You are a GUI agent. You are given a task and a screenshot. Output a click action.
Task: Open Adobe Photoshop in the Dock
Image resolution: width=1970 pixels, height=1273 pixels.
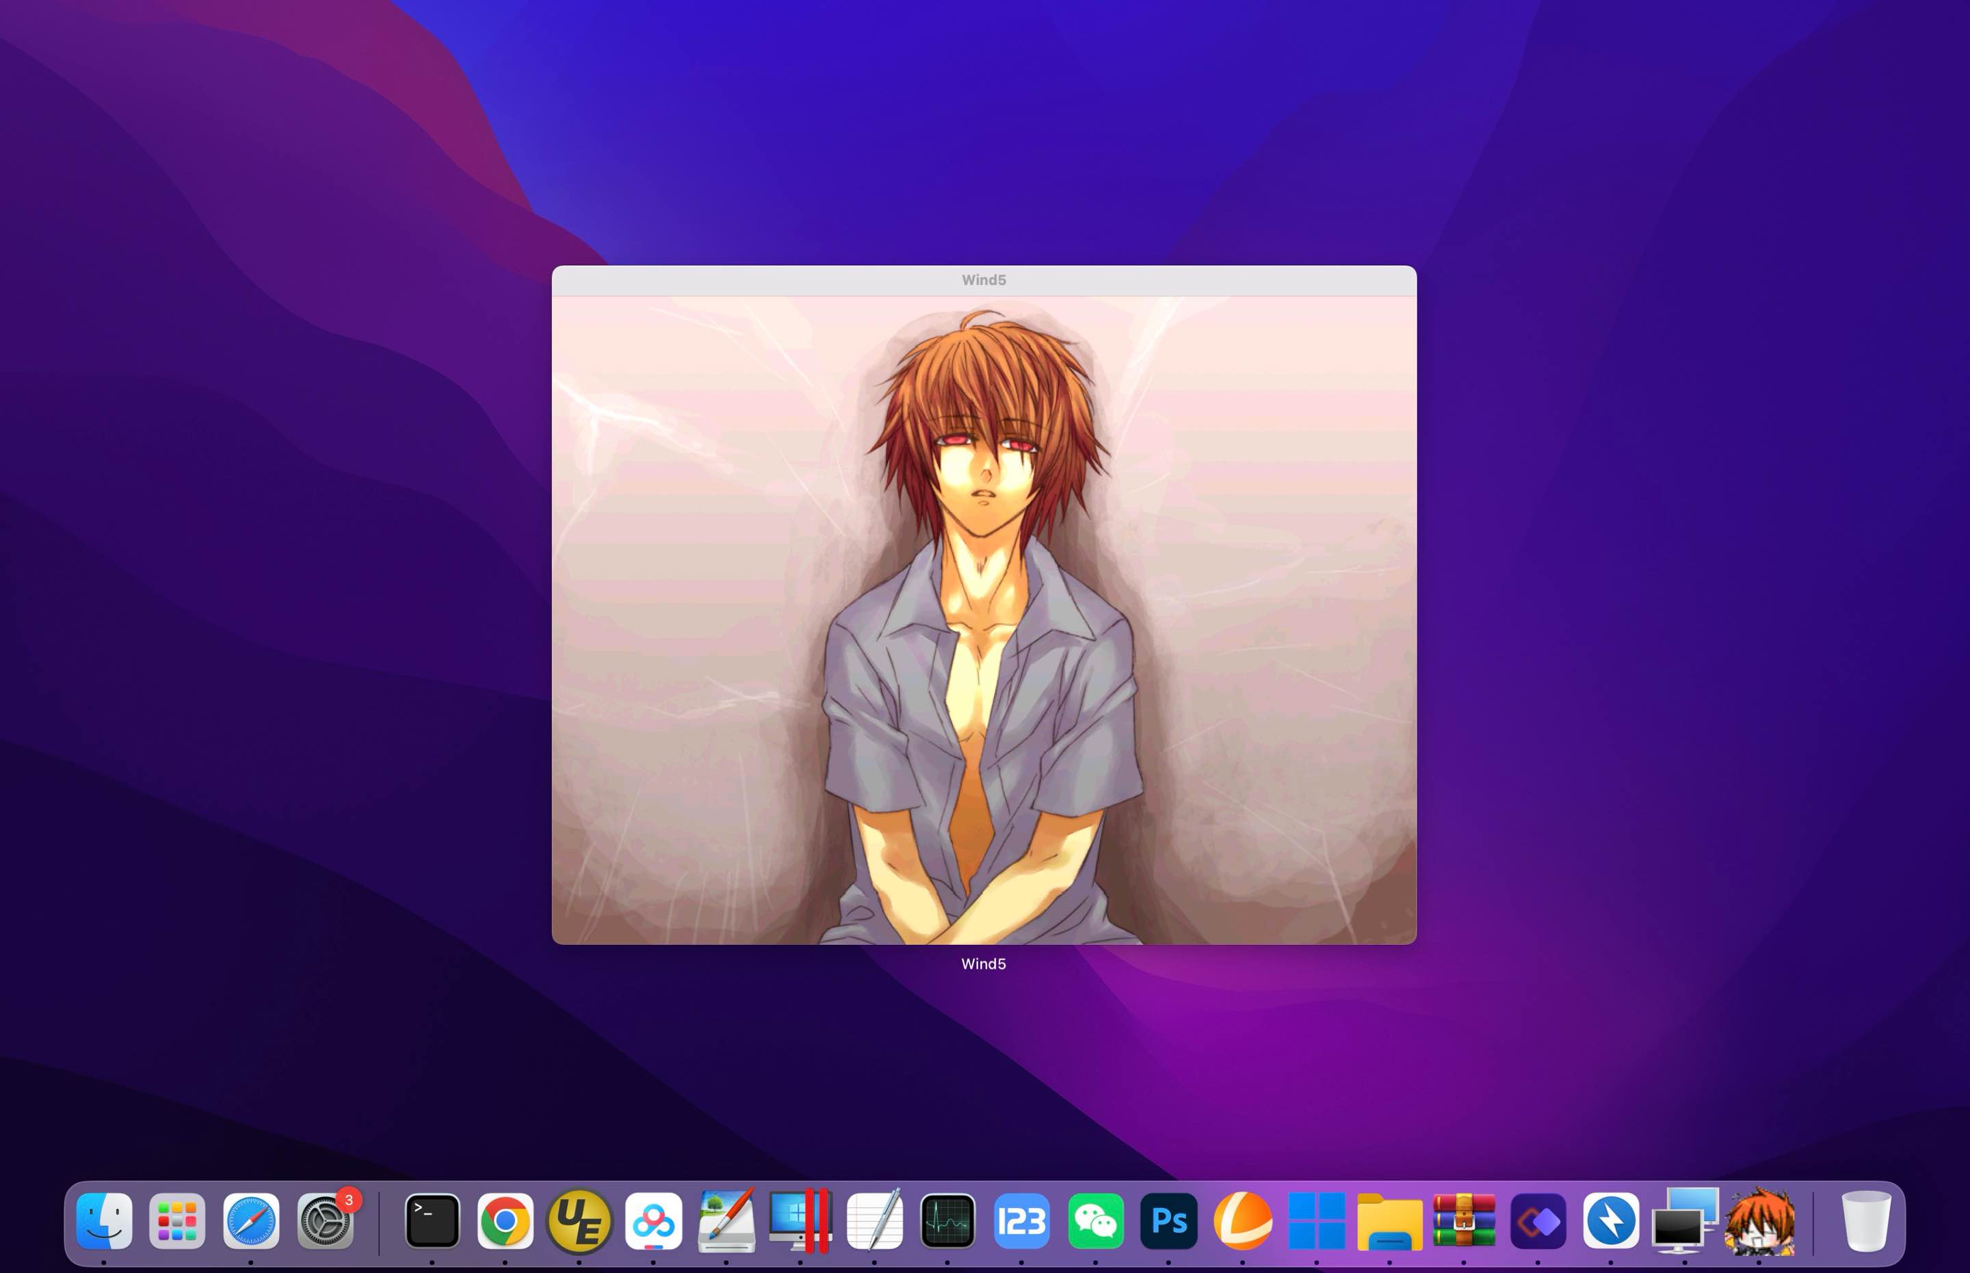click(x=1168, y=1221)
